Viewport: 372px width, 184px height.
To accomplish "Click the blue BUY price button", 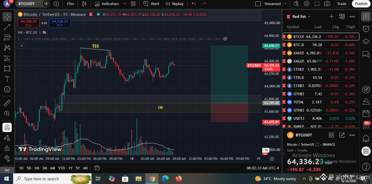I will coord(60,23).
